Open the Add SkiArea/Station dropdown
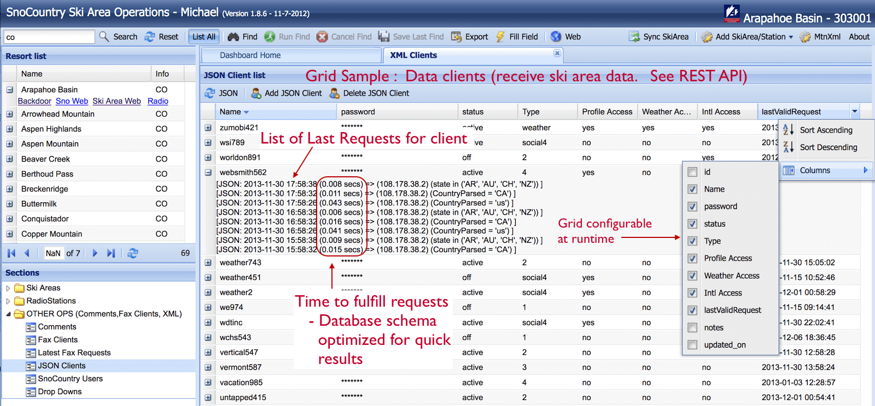 [x=791, y=37]
